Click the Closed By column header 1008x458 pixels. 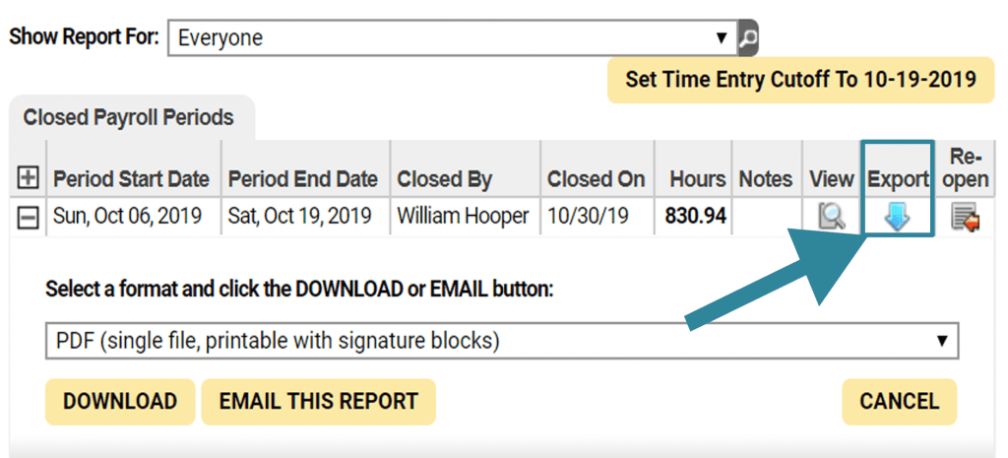click(x=444, y=179)
